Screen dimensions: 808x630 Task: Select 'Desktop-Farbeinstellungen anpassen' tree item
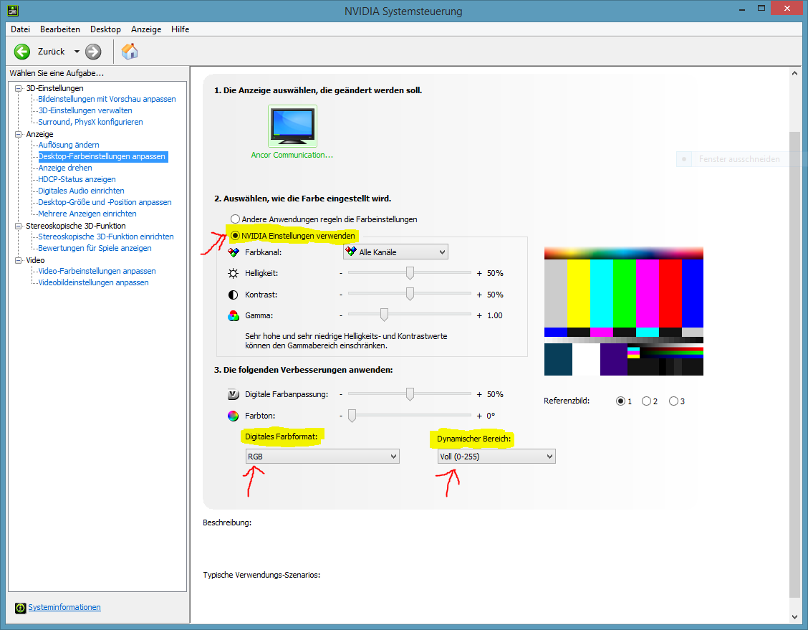point(102,156)
